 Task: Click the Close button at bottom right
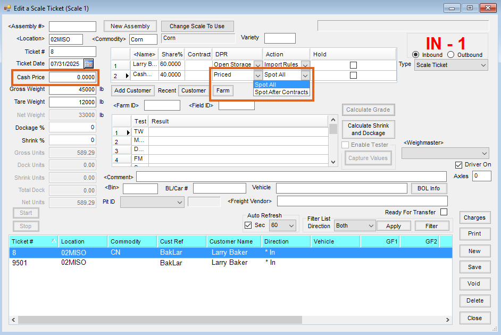coord(474,318)
